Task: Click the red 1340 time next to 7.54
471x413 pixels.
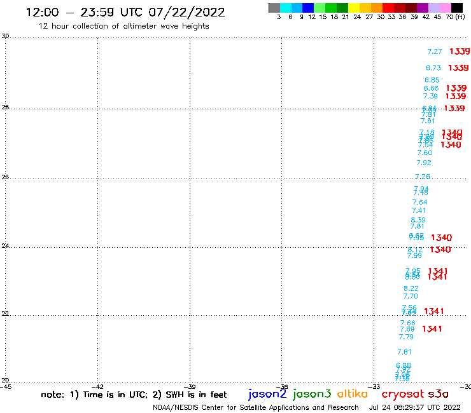Action: point(451,145)
